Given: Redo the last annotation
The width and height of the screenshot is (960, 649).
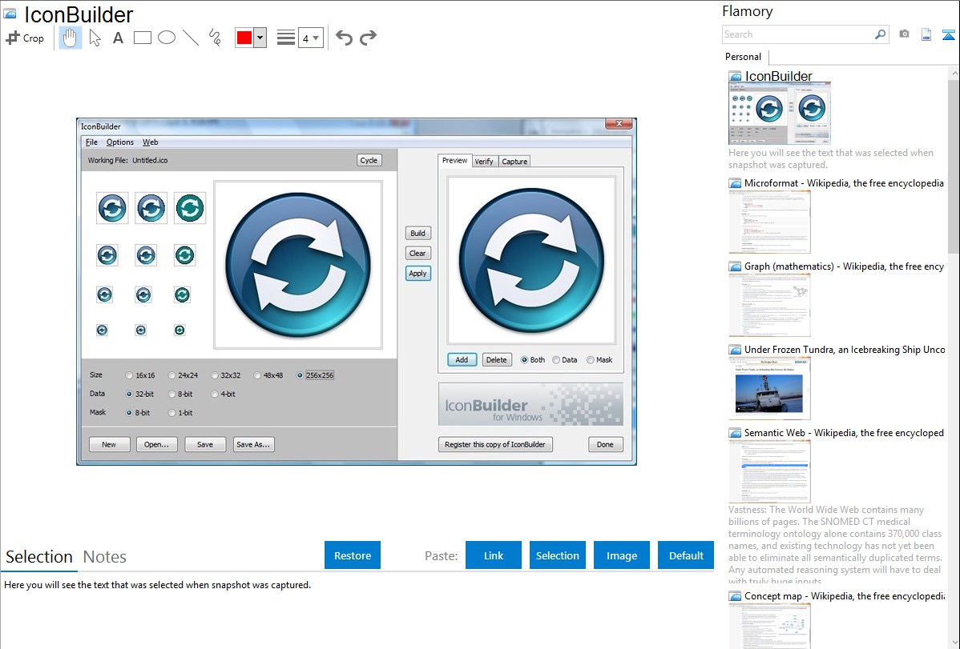Looking at the screenshot, I should [368, 38].
